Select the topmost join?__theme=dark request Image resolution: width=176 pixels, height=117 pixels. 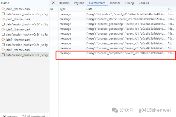click(x=24, y=9)
